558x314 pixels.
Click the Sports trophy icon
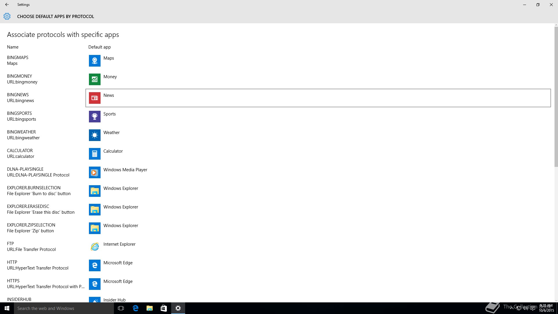[94, 117]
